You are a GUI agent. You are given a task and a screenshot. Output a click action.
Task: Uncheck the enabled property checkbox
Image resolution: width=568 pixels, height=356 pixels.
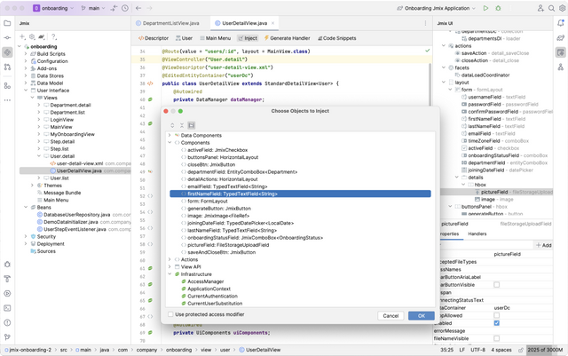pos(497,322)
